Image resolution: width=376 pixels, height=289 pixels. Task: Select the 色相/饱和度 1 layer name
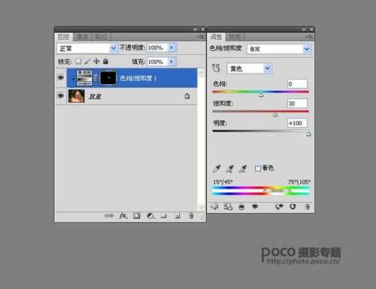138,78
